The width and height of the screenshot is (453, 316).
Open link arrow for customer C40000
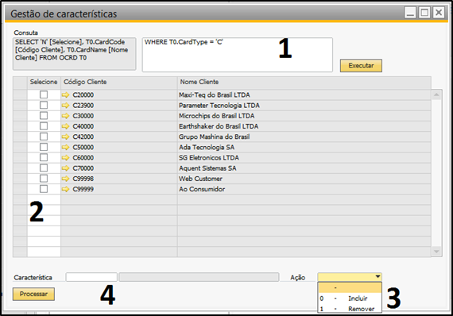click(66, 126)
